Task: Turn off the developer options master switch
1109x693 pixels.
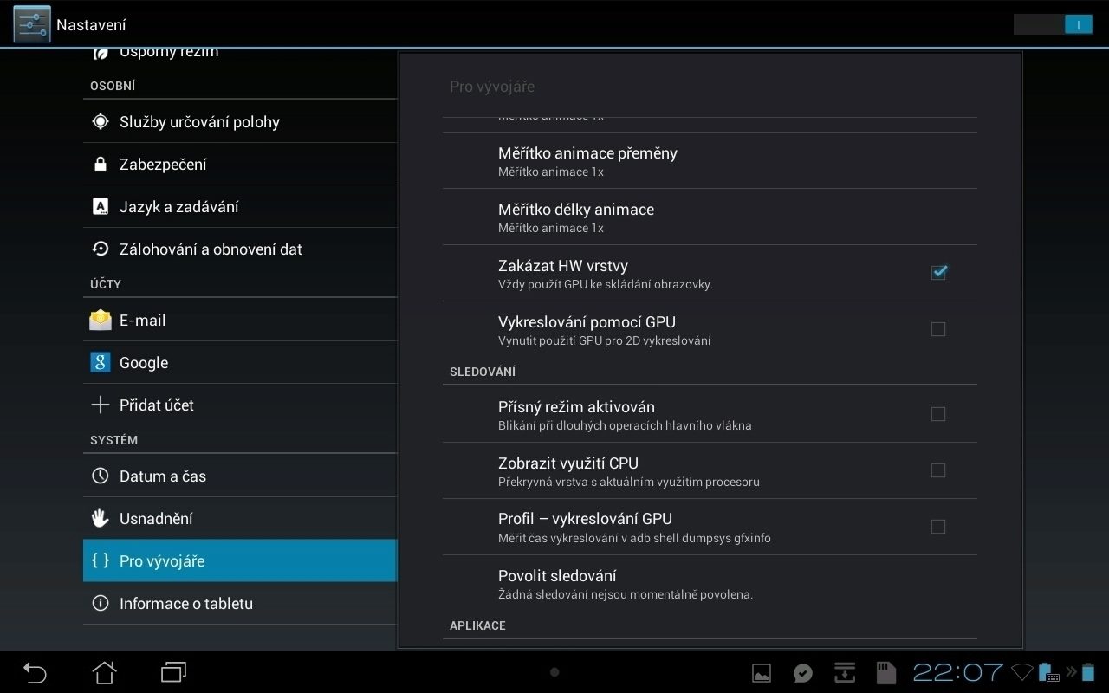Action: point(1053,24)
